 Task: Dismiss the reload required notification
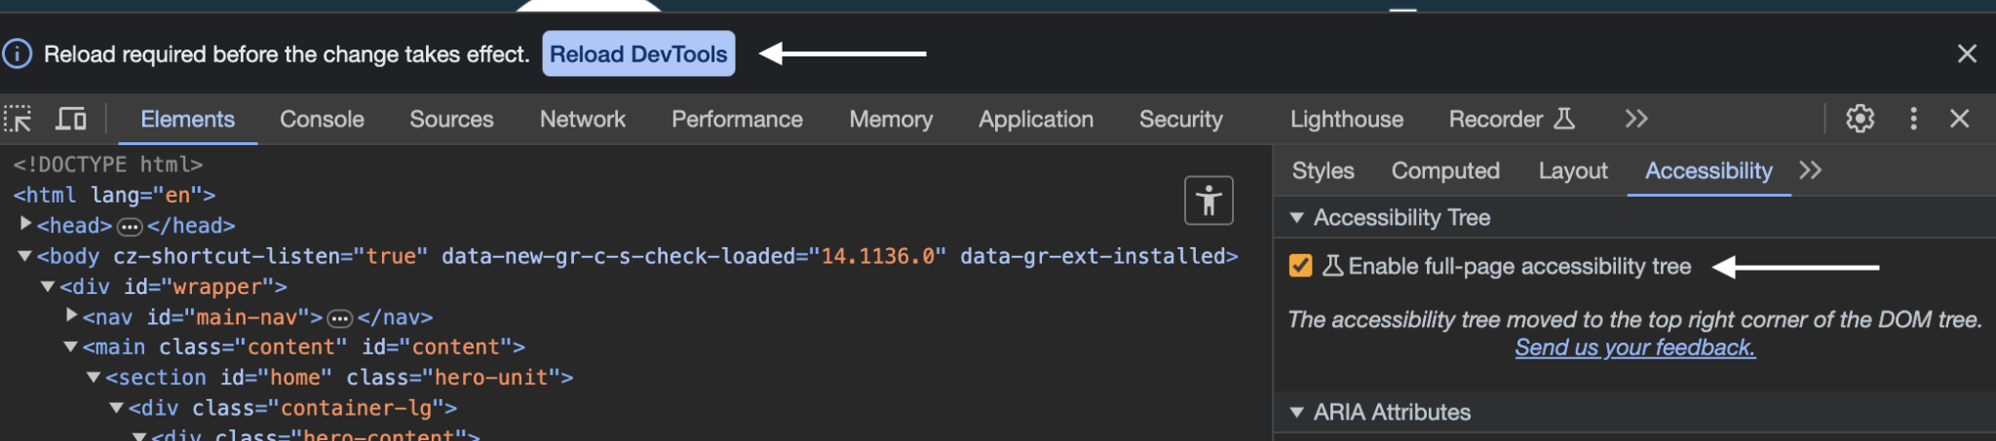[1967, 54]
